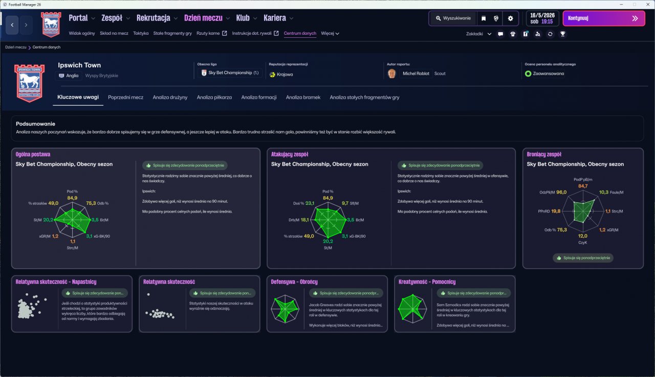Open the Broniący zespół radar chart

tap(583, 211)
